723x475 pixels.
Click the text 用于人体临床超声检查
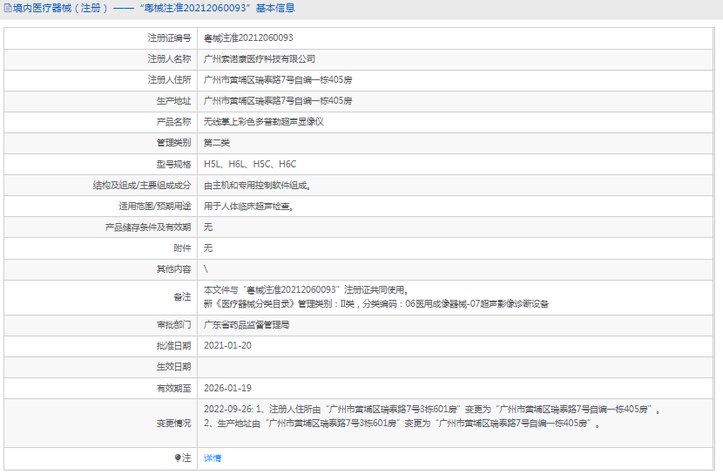248,207
